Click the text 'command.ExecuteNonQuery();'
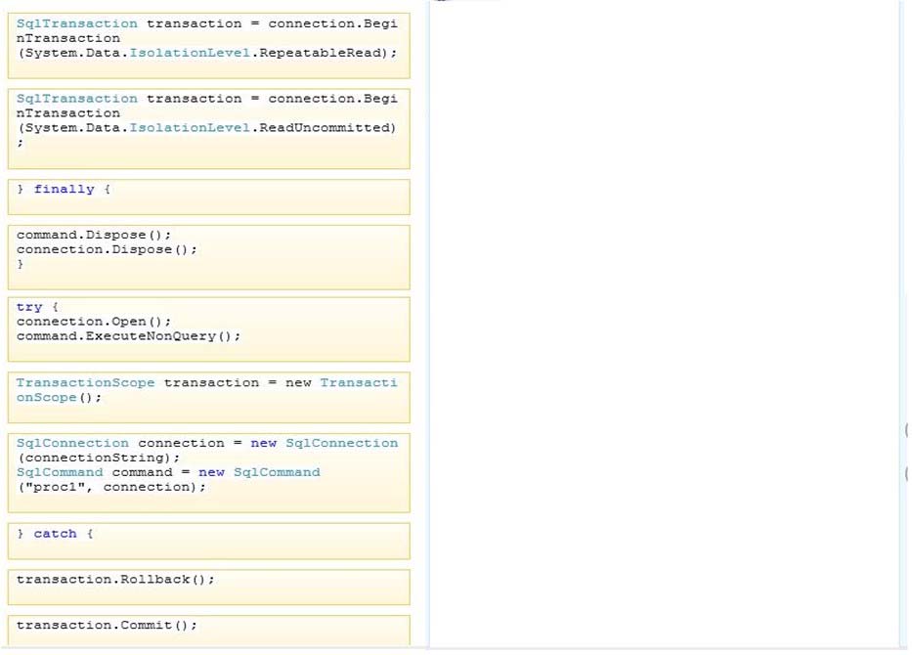912x655 pixels. point(128,336)
